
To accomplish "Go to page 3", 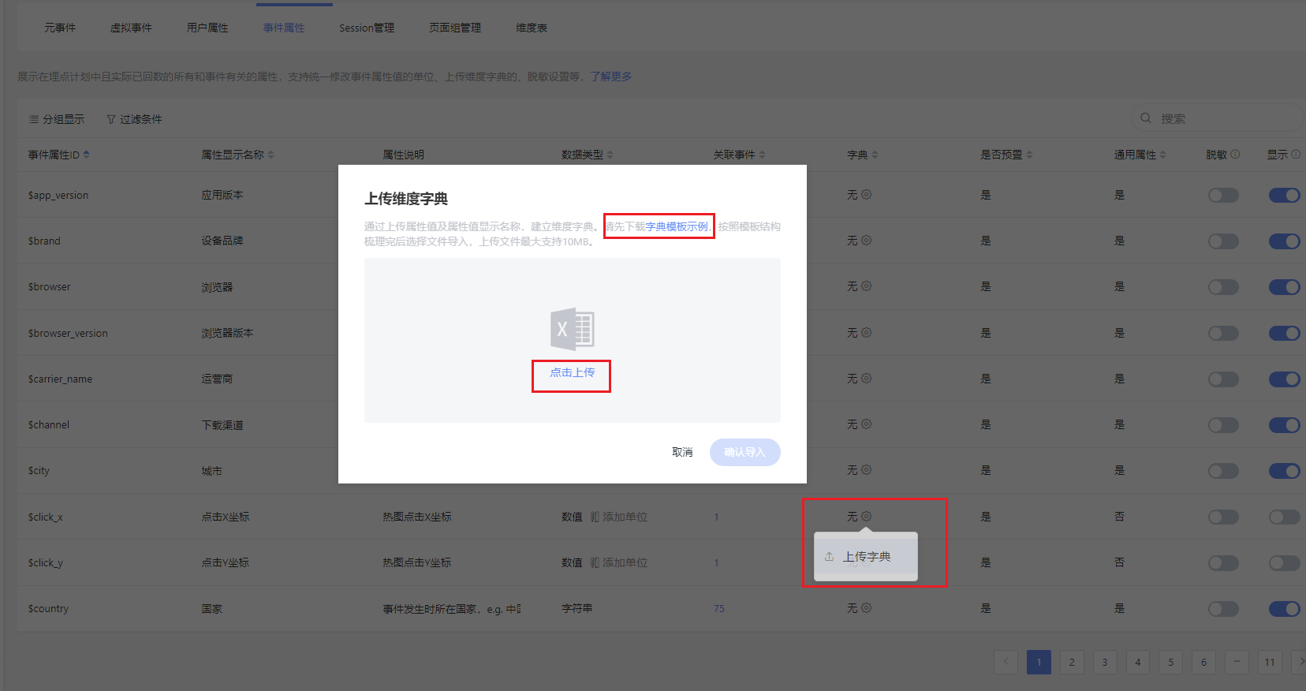I will tap(1105, 662).
